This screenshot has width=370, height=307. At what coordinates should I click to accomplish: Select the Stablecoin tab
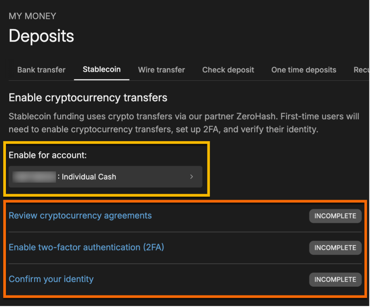point(102,70)
